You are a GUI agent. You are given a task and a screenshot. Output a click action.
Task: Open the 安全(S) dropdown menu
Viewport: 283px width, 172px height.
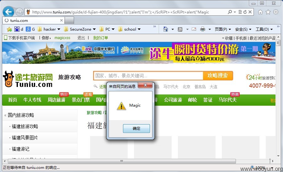point(243,29)
